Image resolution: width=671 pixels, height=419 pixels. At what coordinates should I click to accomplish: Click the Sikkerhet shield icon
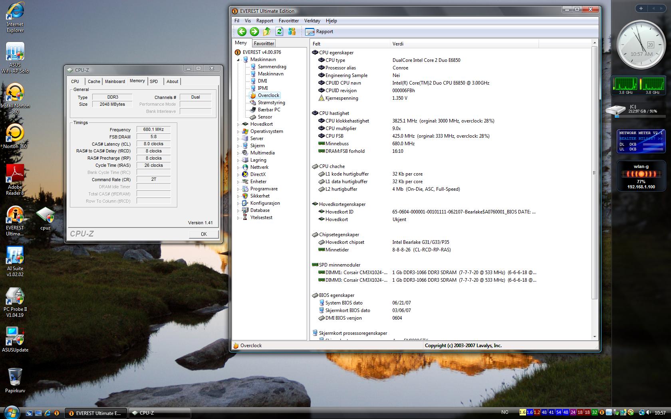245,196
